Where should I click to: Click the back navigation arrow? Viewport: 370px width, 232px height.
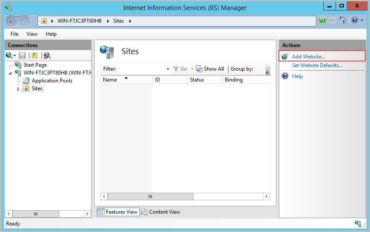11,21
